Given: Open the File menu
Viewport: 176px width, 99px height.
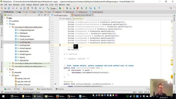Looking at the screenshot, I should (x=2, y=5).
